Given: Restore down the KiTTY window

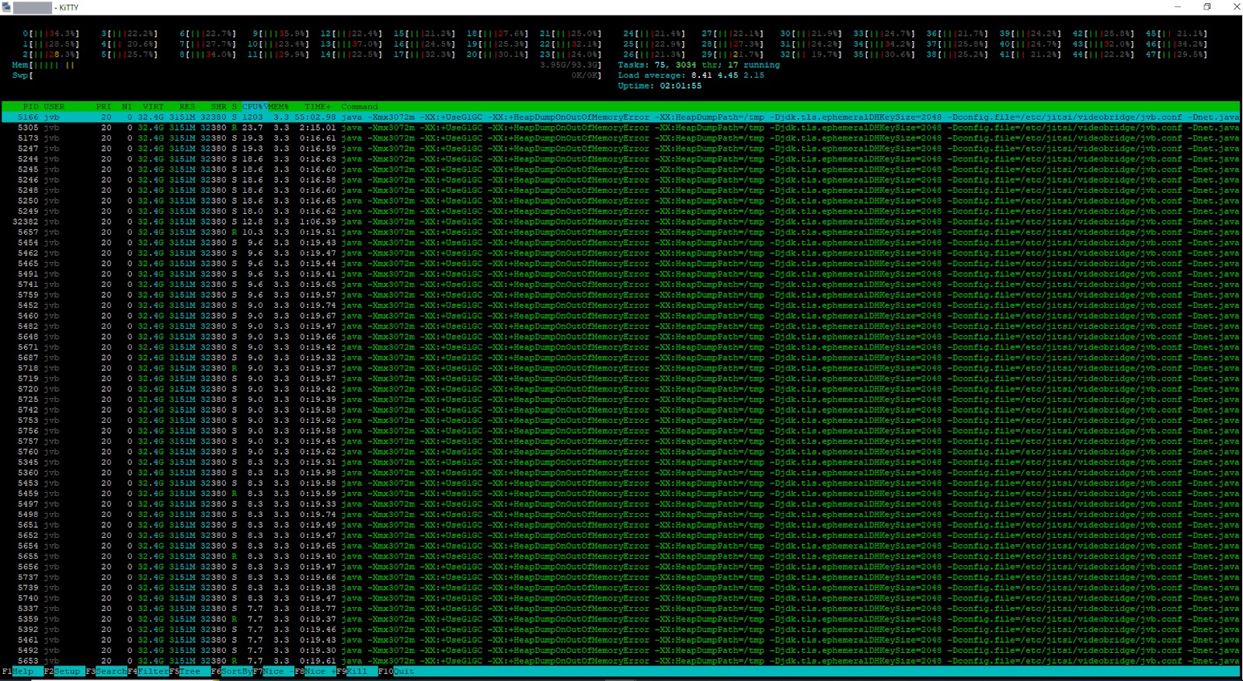Looking at the screenshot, I should coord(1206,7).
